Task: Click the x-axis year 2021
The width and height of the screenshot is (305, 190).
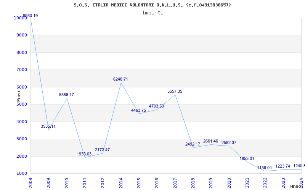Action: [247, 183]
